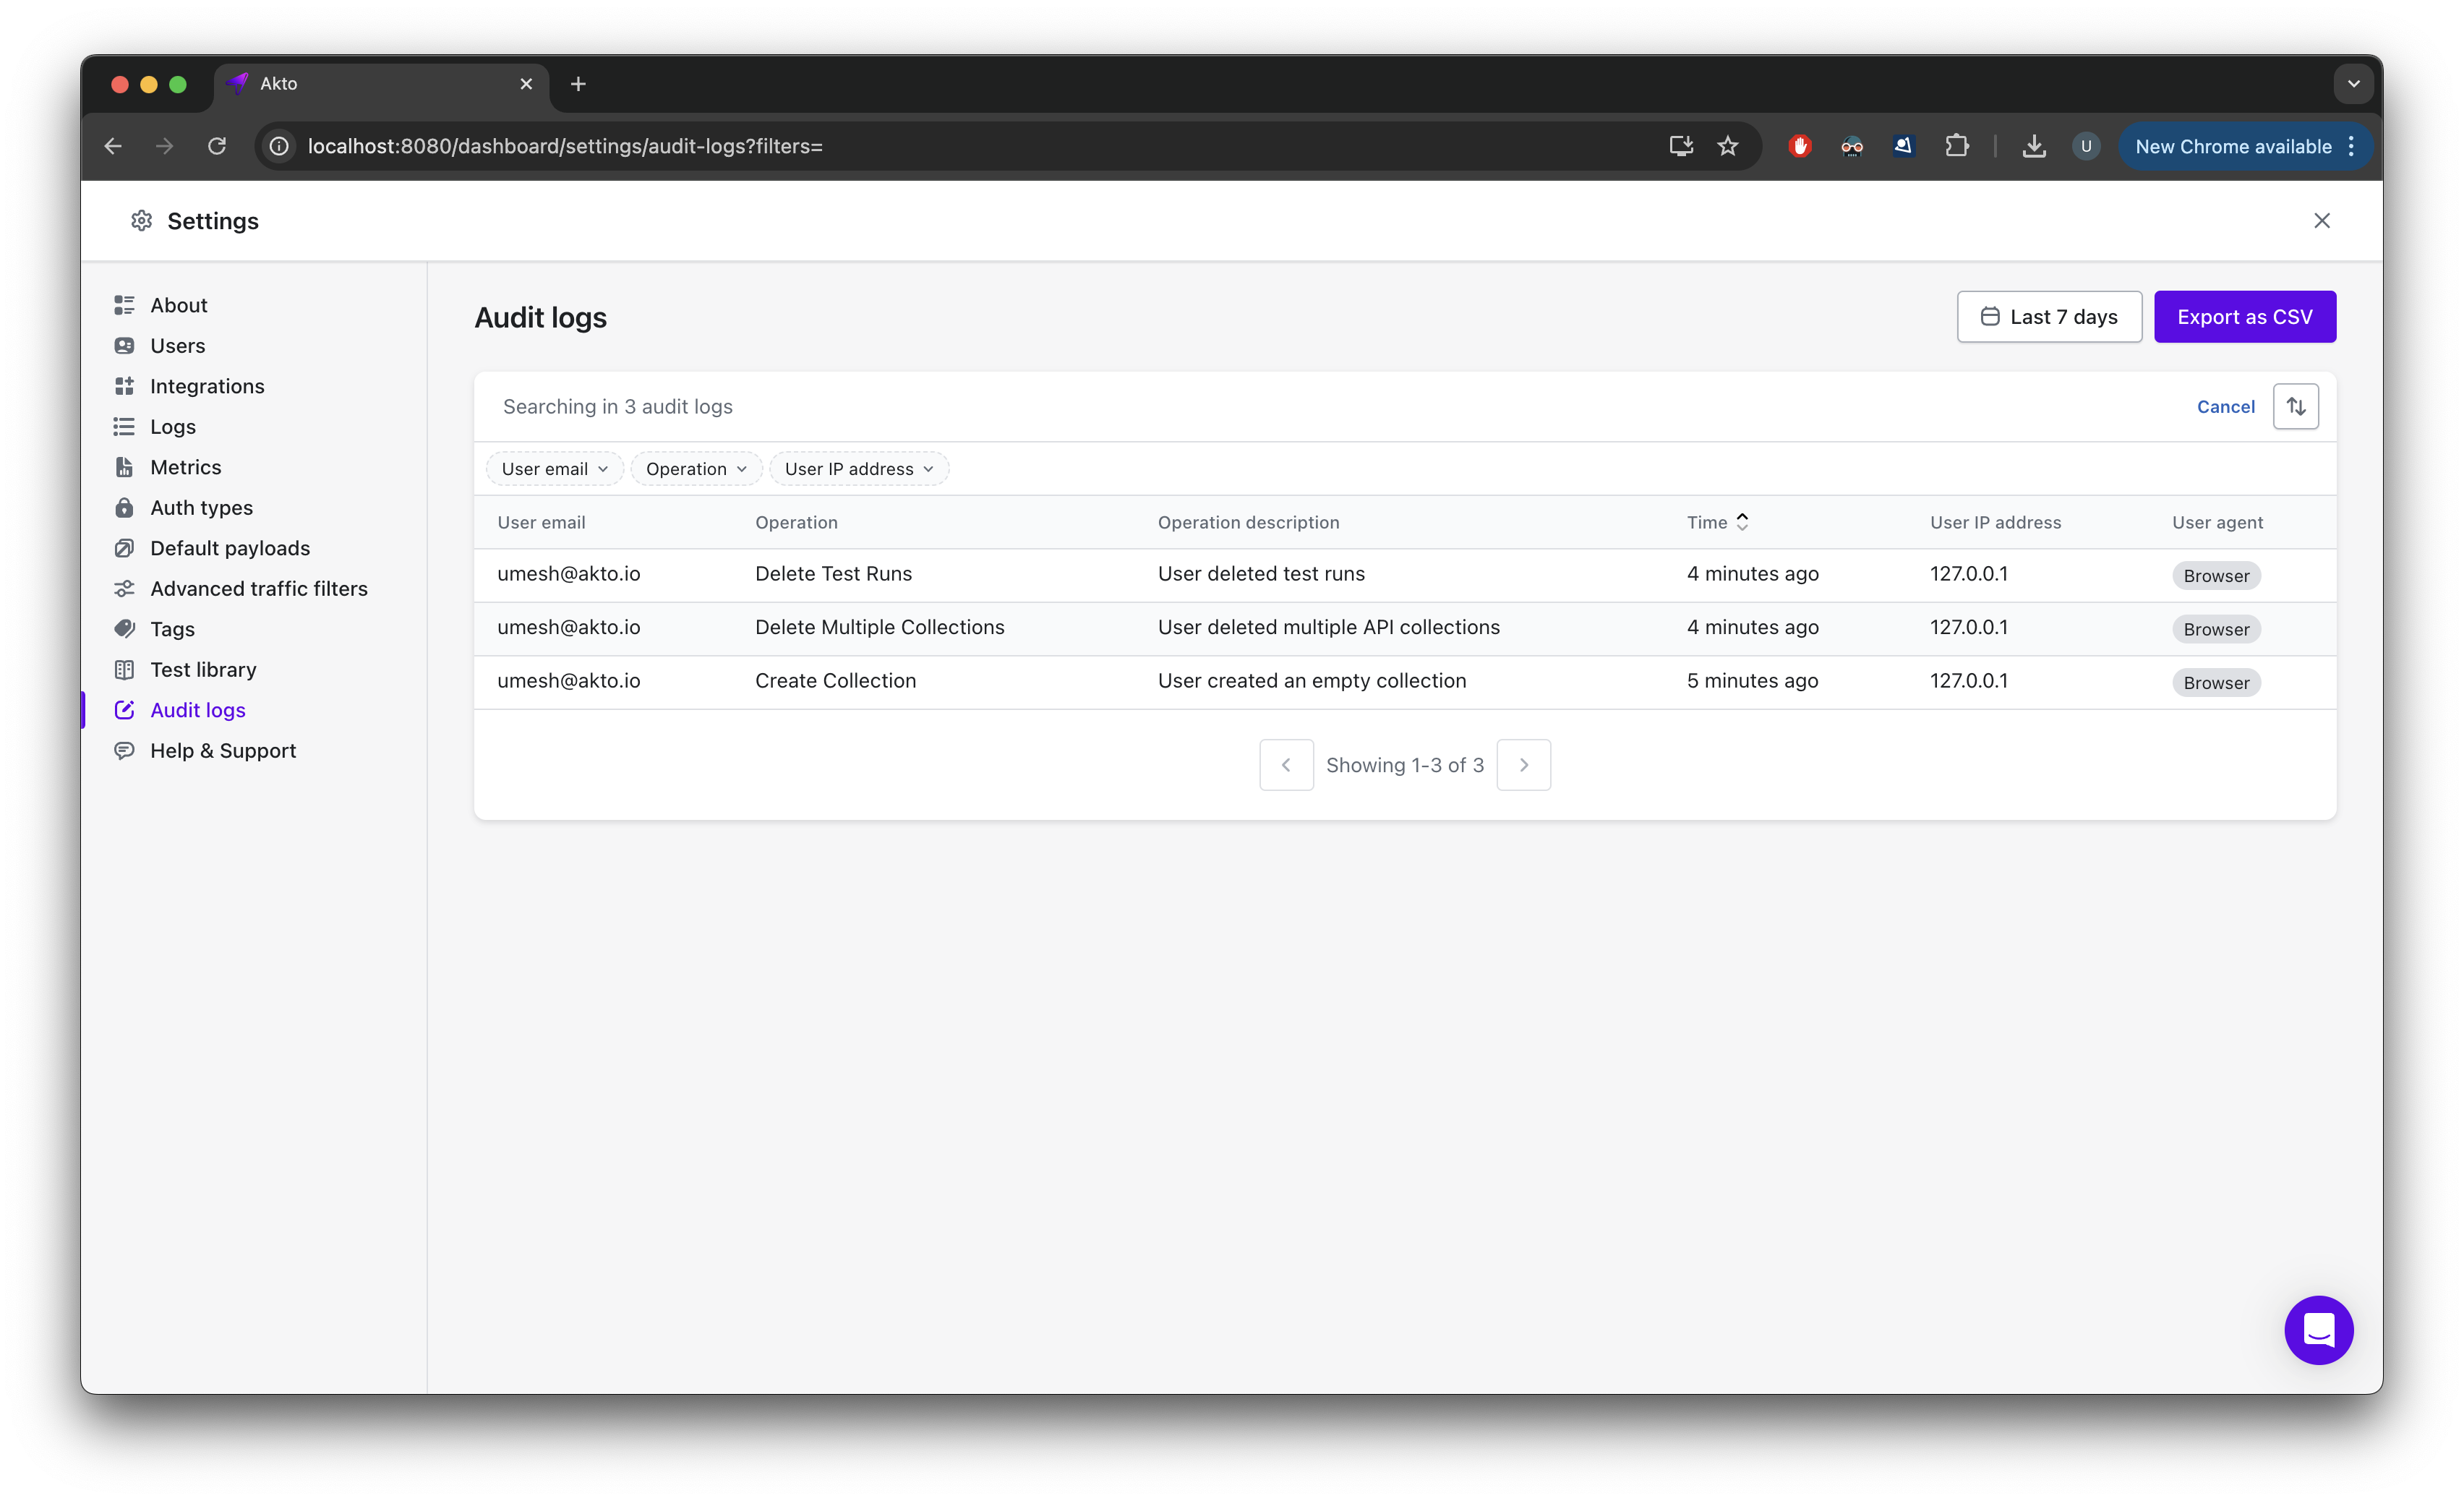2464x1501 pixels.
Task: Close the Settings panel with X
Action: coord(2321,220)
